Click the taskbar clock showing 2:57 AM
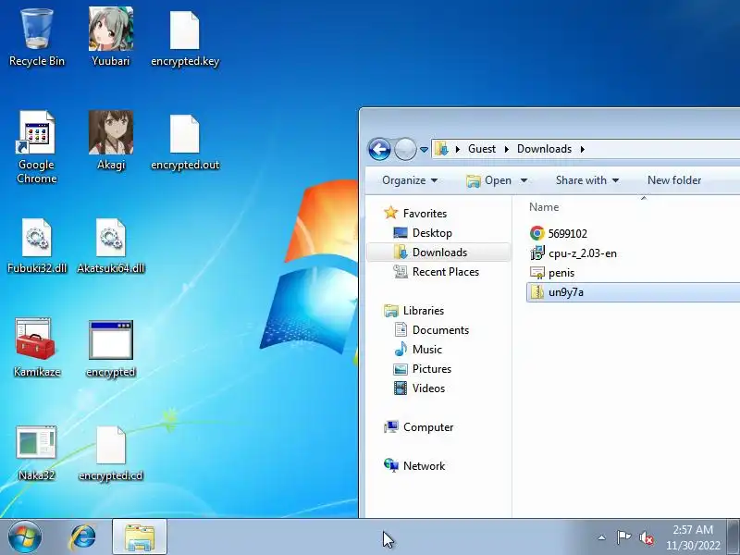 693,537
